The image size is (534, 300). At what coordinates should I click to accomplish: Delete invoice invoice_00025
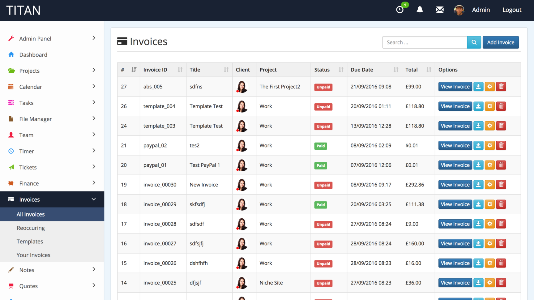click(501, 283)
